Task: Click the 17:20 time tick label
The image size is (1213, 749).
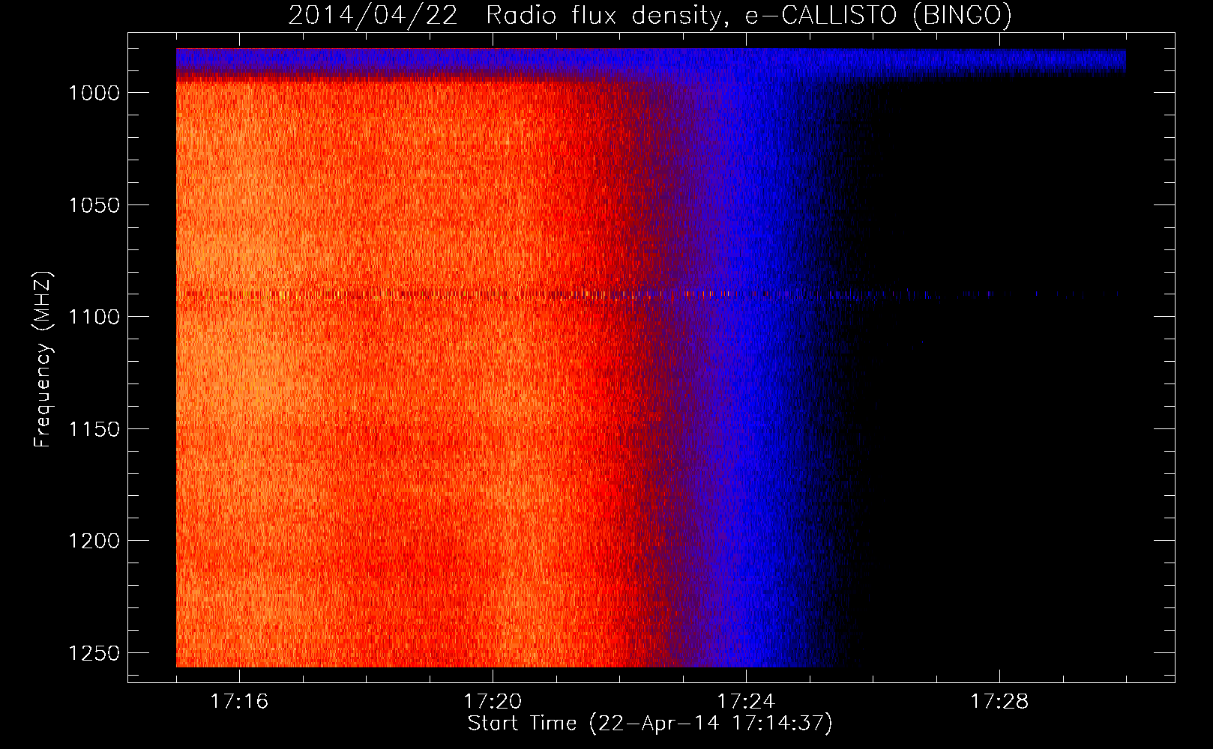Action: point(493,702)
